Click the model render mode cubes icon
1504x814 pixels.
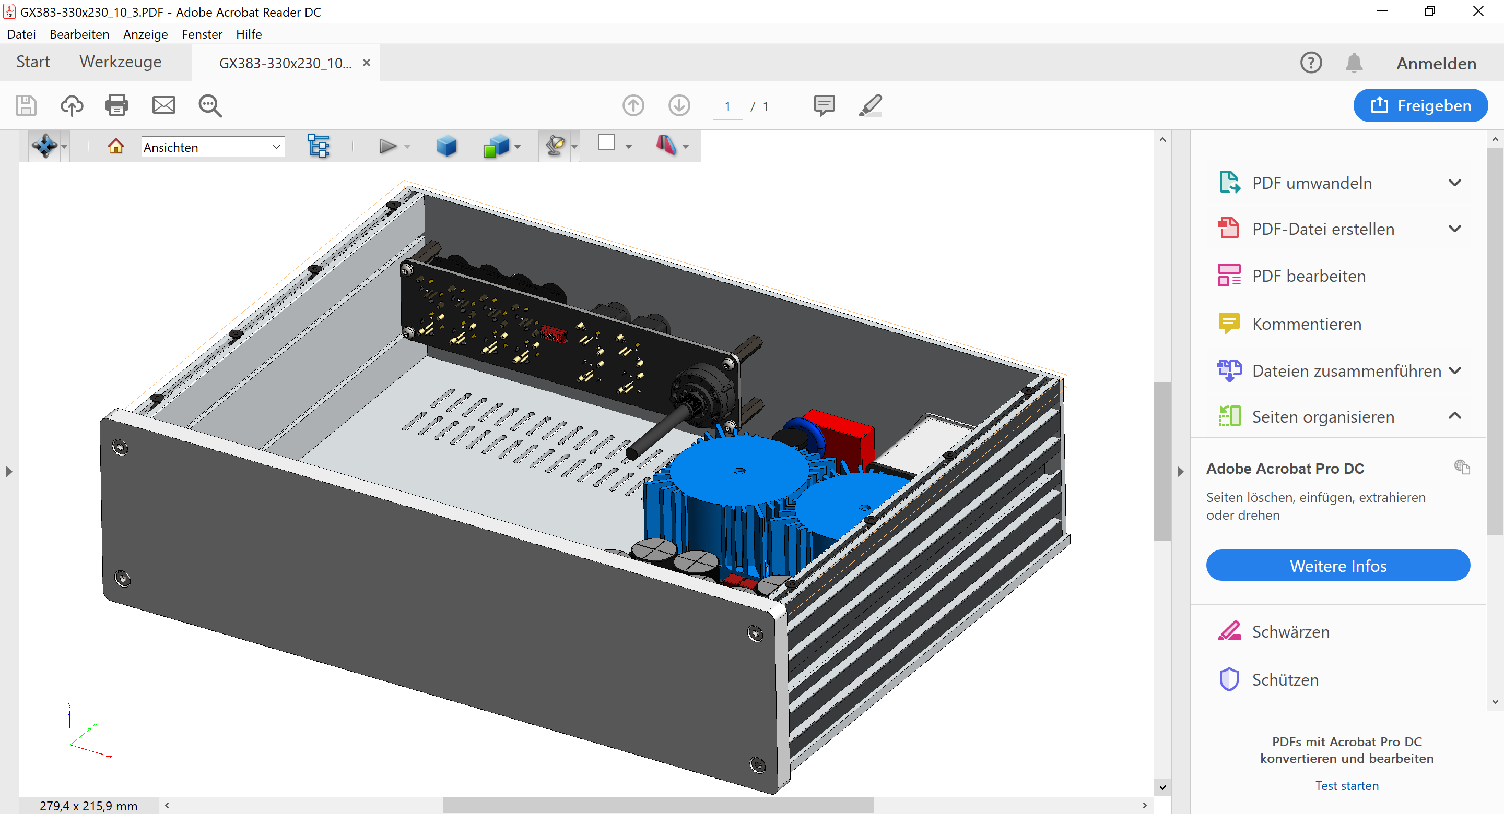click(496, 146)
